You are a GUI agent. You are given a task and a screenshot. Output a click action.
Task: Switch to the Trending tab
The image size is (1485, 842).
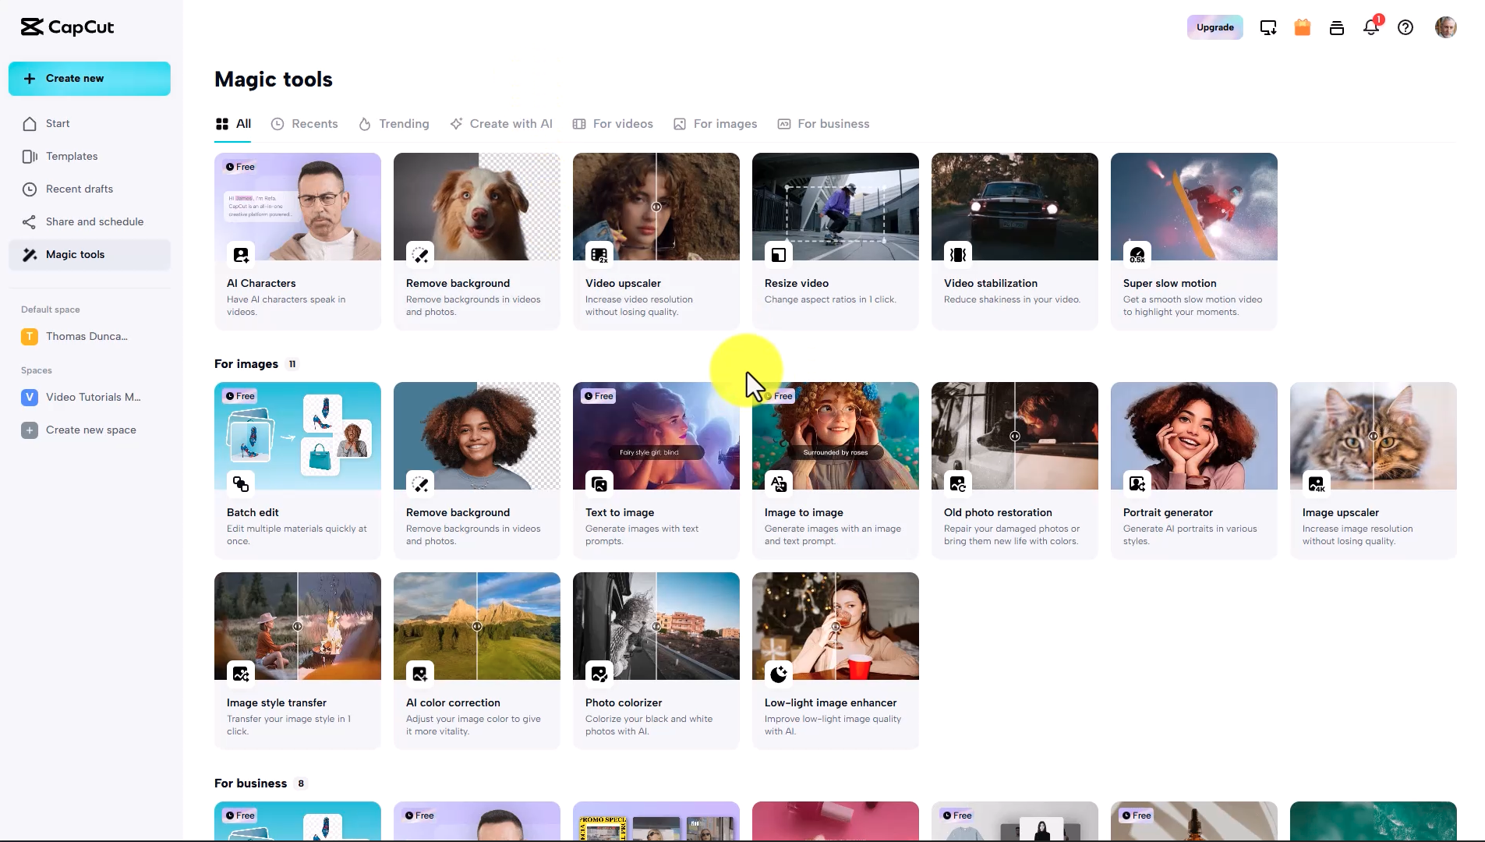(x=394, y=124)
